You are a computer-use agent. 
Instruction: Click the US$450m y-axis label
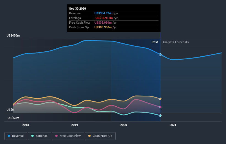[13, 35]
